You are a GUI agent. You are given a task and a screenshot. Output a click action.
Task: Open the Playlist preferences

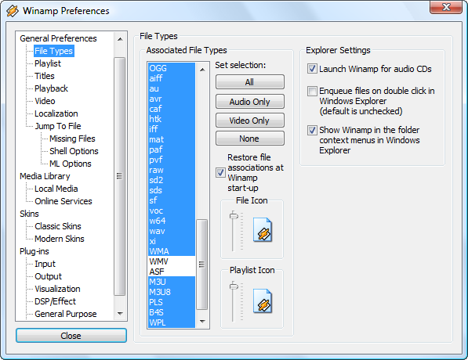(x=48, y=63)
